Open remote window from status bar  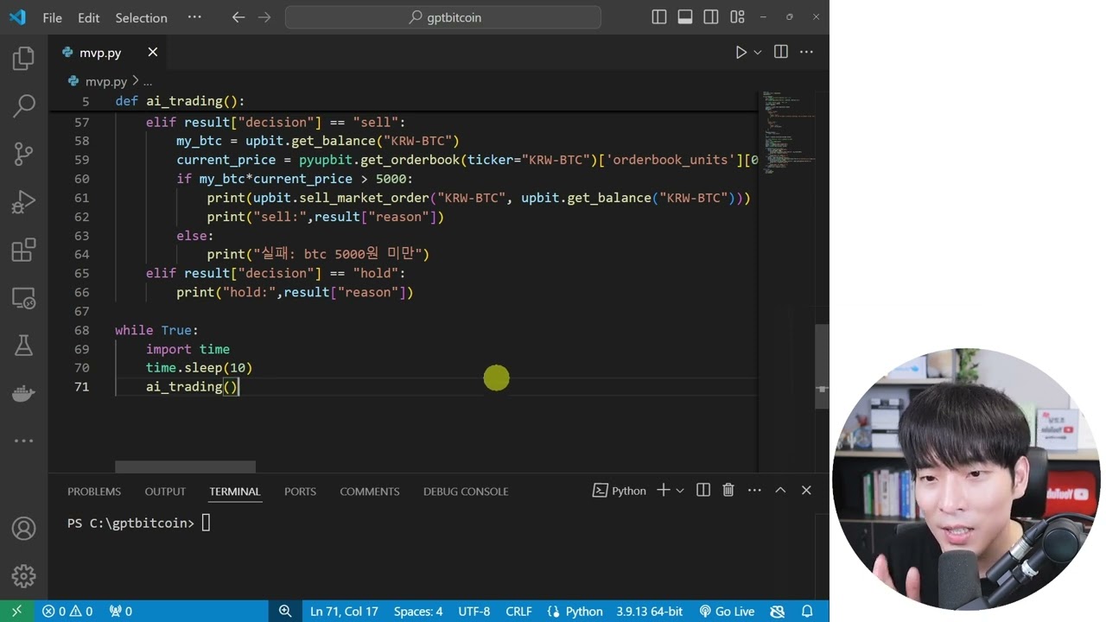point(16,611)
